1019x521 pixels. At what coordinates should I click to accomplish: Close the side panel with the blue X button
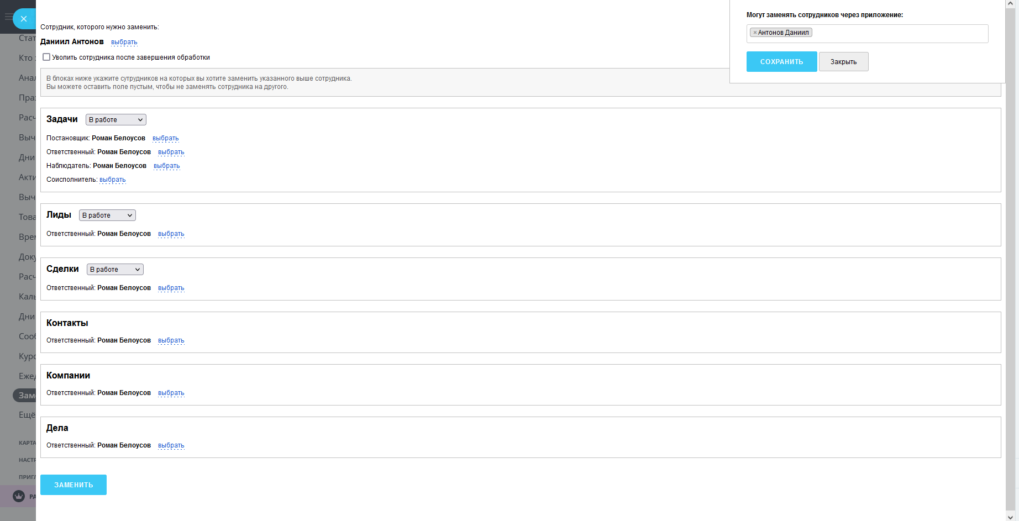[x=24, y=19]
